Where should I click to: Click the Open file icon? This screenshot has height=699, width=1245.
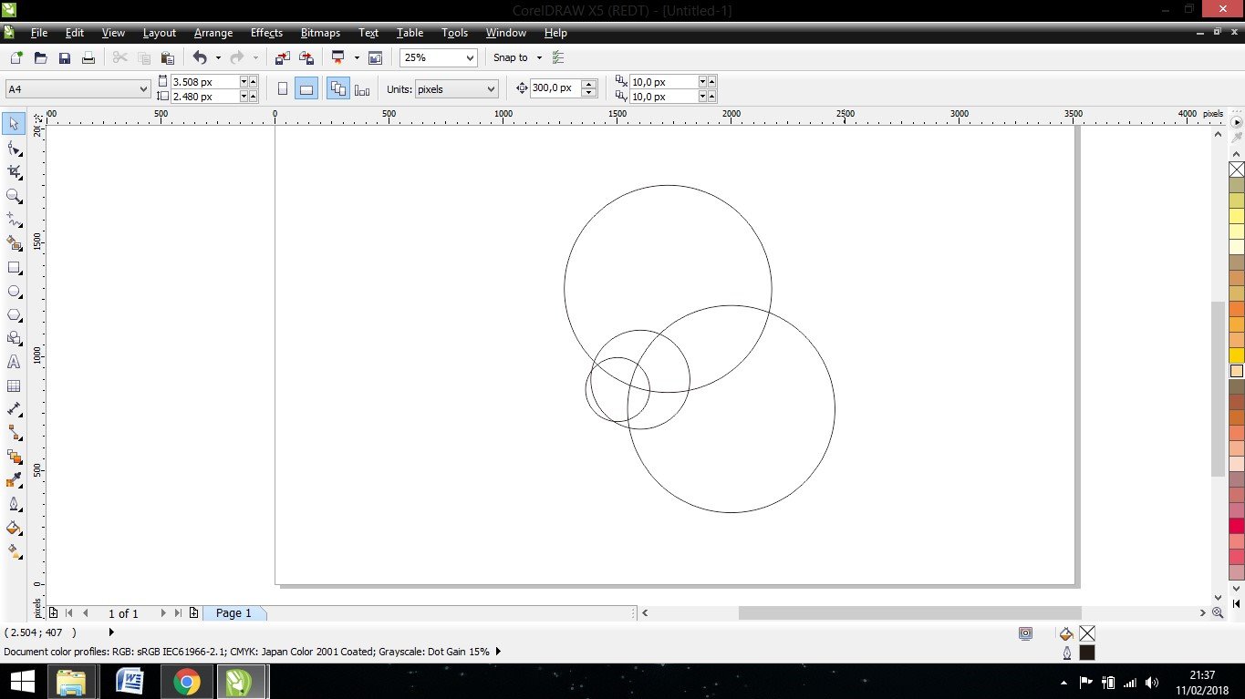click(x=40, y=57)
